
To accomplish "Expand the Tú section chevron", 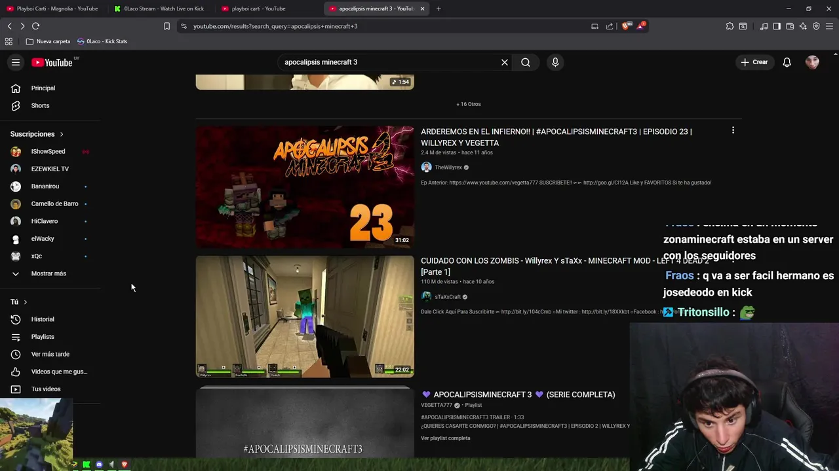I will (x=25, y=302).
